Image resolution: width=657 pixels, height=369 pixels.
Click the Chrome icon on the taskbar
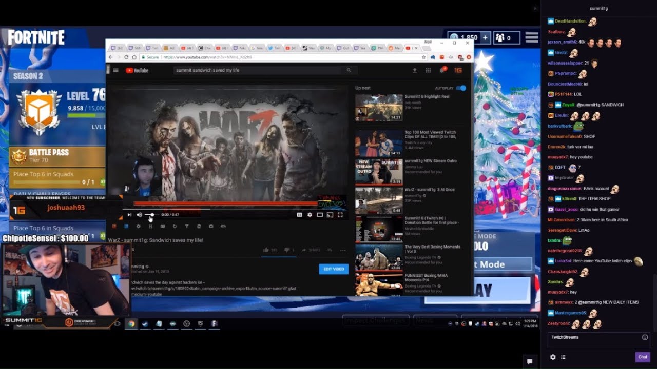click(131, 323)
